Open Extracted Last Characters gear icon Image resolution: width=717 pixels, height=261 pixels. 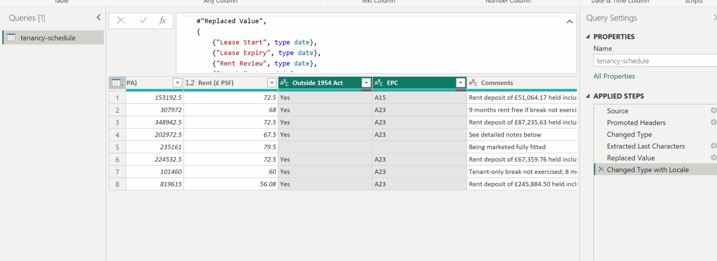tap(713, 146)
